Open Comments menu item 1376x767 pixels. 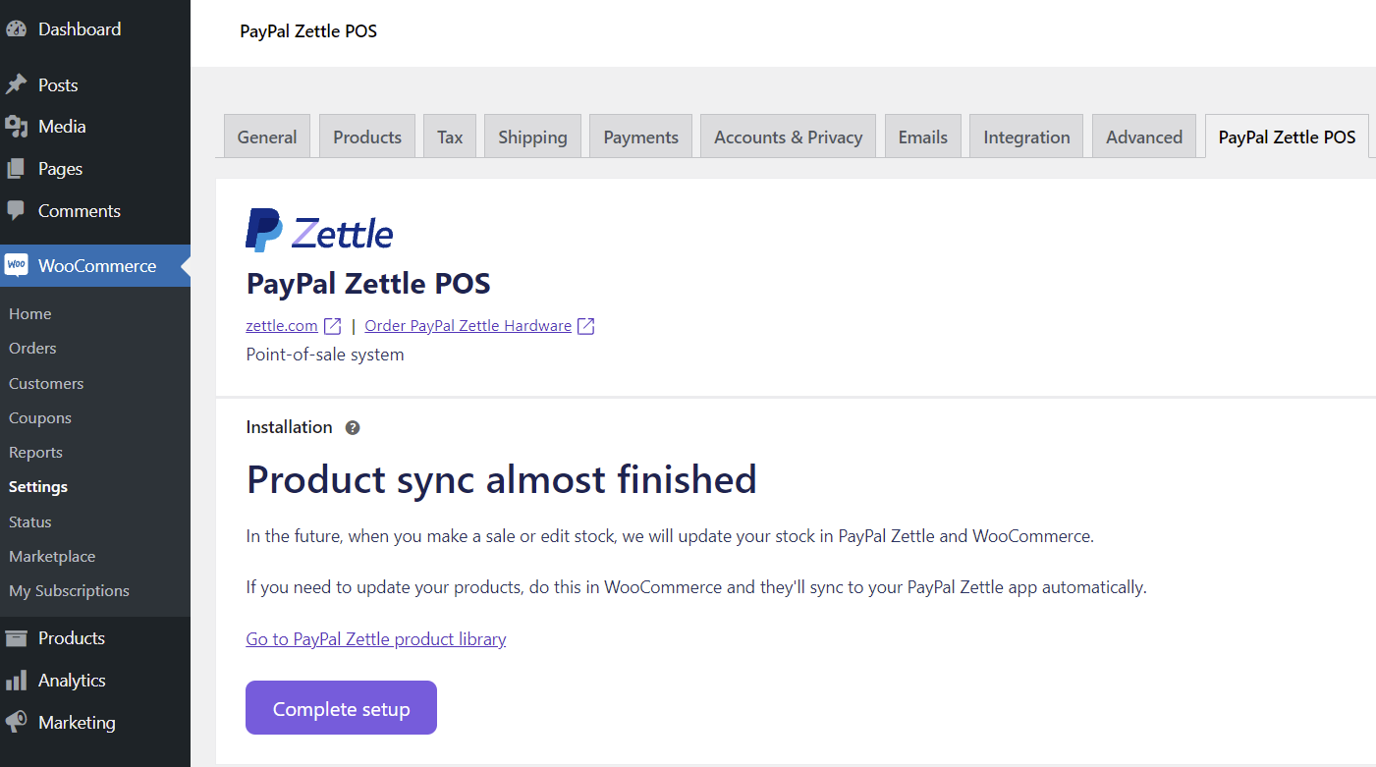(80, 211)
